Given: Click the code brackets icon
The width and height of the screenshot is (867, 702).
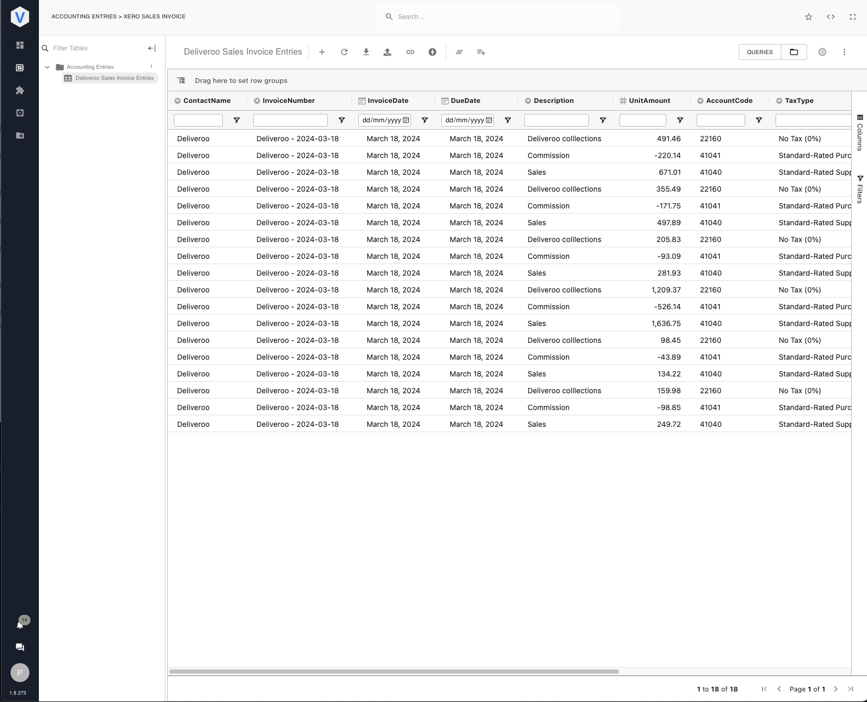Looking at the screenshot, I should 831,17.
